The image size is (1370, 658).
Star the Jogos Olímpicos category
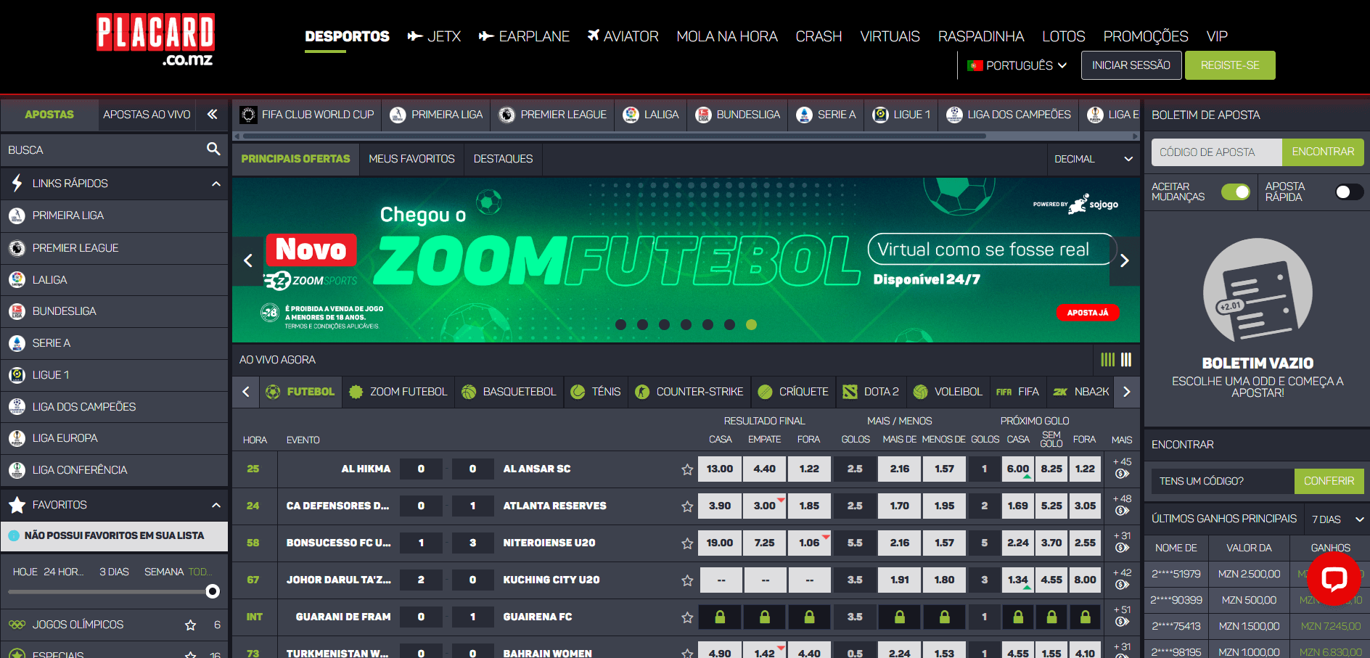[x=190, y=625]
